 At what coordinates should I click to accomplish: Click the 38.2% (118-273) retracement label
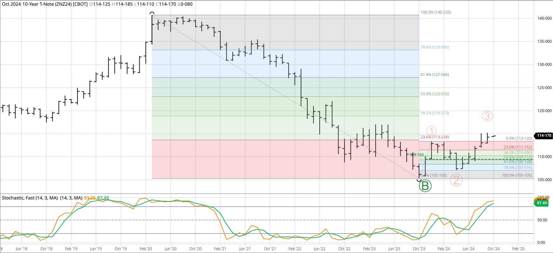(x=435, y=113)
